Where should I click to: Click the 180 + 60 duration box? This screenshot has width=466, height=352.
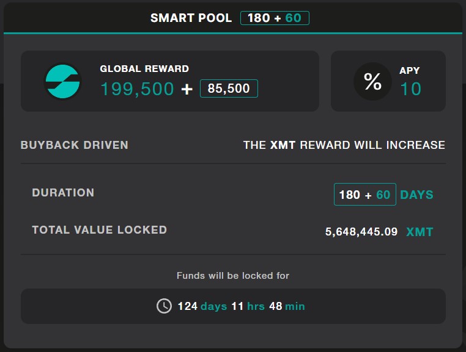[x=365, y=195]
